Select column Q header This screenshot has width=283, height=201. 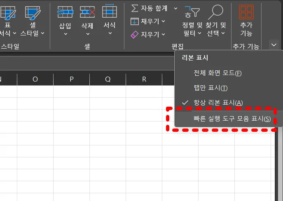click(x=108, y=79)
